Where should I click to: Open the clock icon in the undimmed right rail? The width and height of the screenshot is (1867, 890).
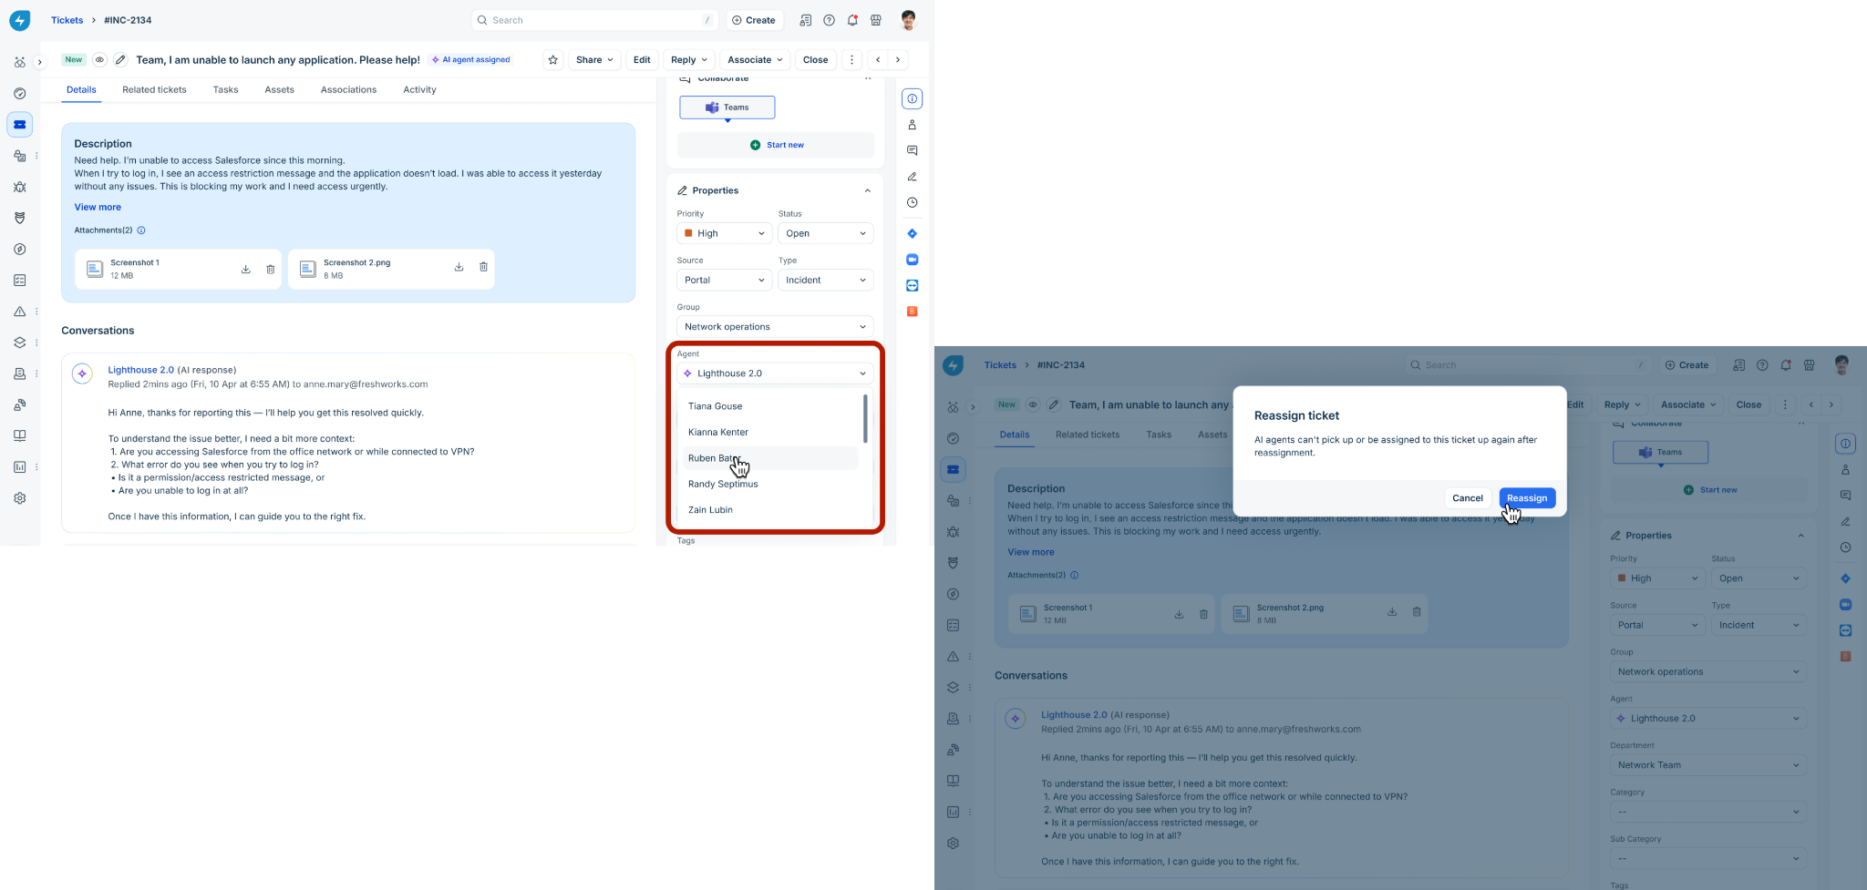click(912, 203)
